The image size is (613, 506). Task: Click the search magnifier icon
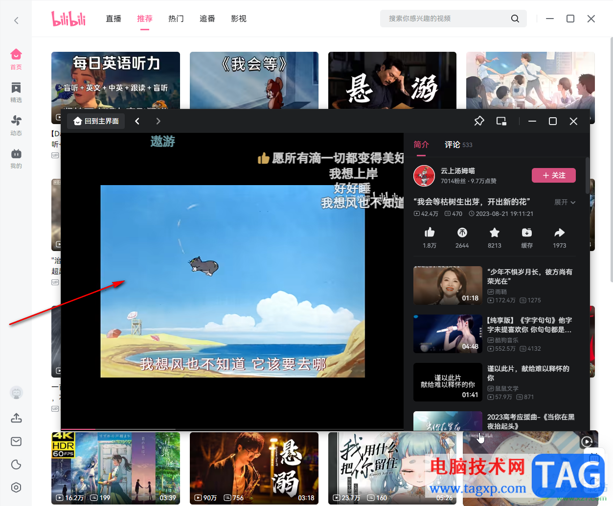515,19
